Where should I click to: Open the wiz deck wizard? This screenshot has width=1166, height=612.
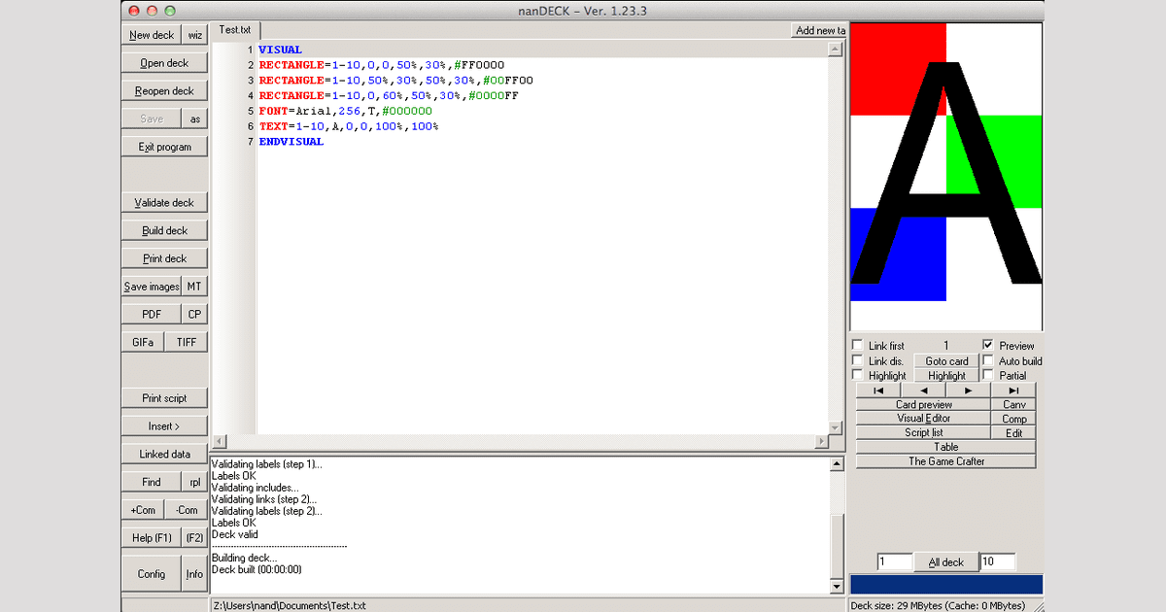[x=195, y=35]
